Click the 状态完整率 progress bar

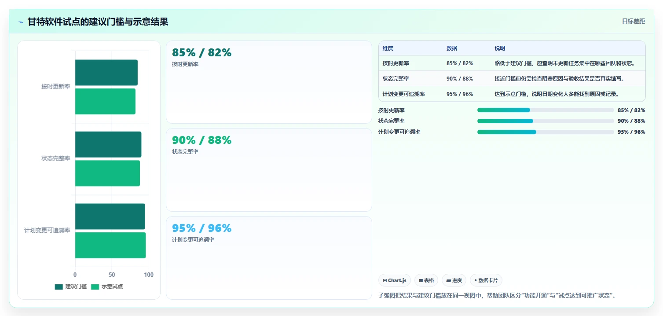[546, 121]
